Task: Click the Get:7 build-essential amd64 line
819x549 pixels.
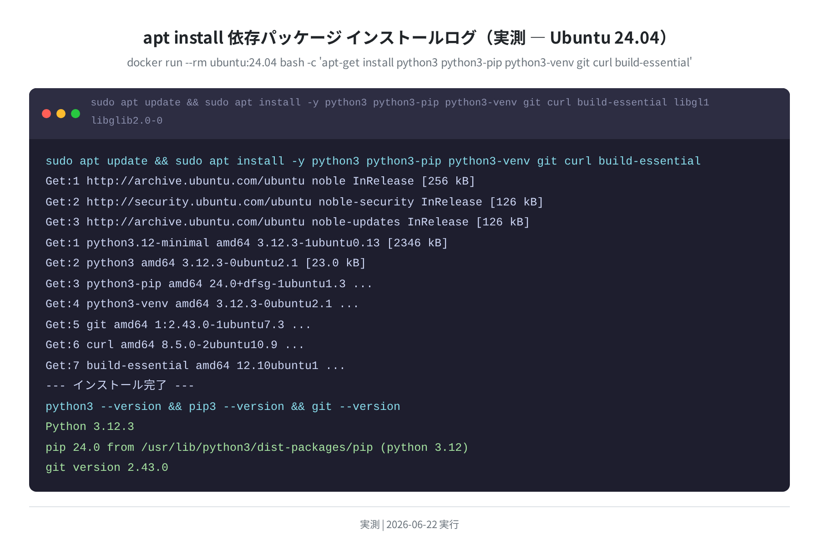Action: (195, 365)
